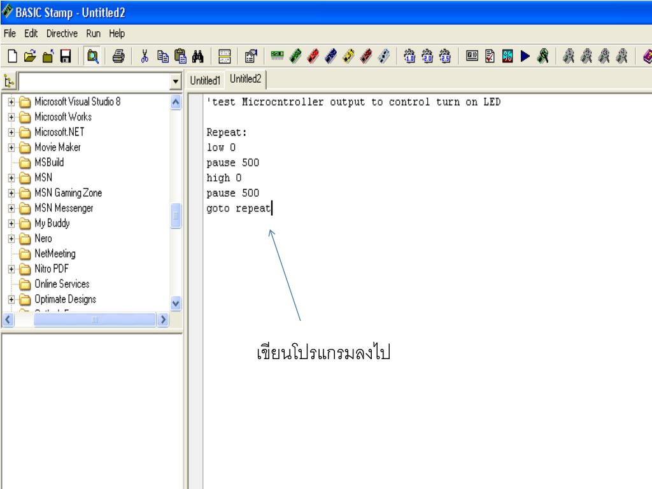Open the directory path dropdown arrow
The image size is (652, 489).
click(x=176, y=81)
